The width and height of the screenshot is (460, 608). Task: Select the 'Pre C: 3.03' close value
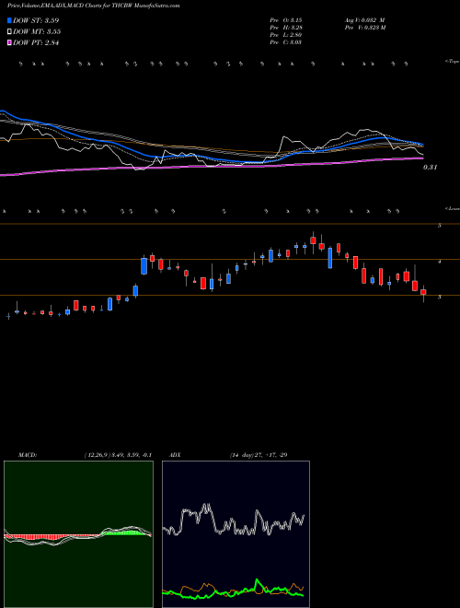(x=286, y=42)
